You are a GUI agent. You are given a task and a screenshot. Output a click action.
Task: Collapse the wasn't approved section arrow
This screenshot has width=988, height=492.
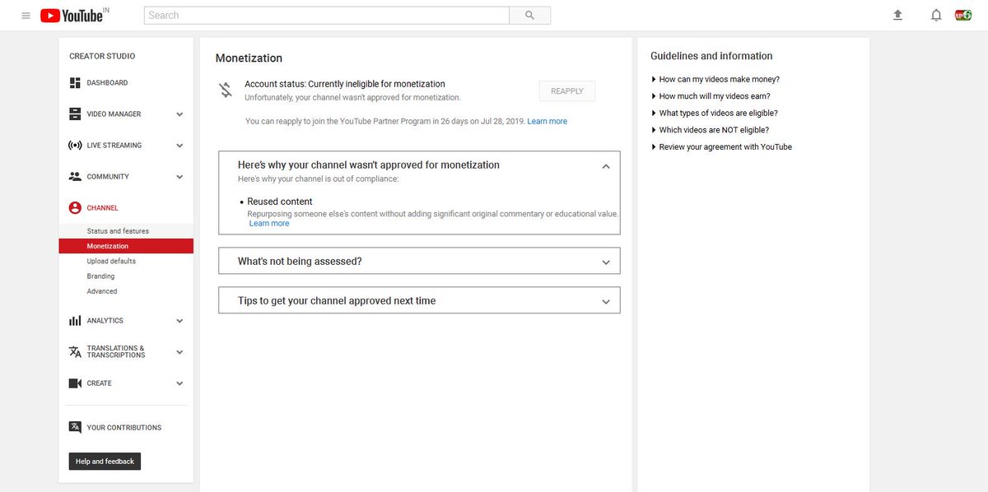[606, 166]
